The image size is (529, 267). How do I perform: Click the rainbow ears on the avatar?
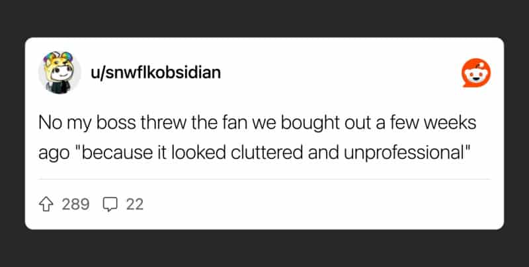click(59, 56)
